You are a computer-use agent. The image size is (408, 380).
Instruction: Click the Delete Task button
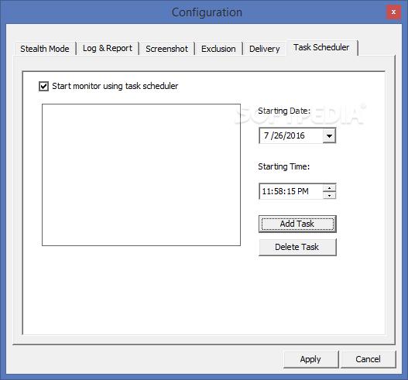click(297, 247)
